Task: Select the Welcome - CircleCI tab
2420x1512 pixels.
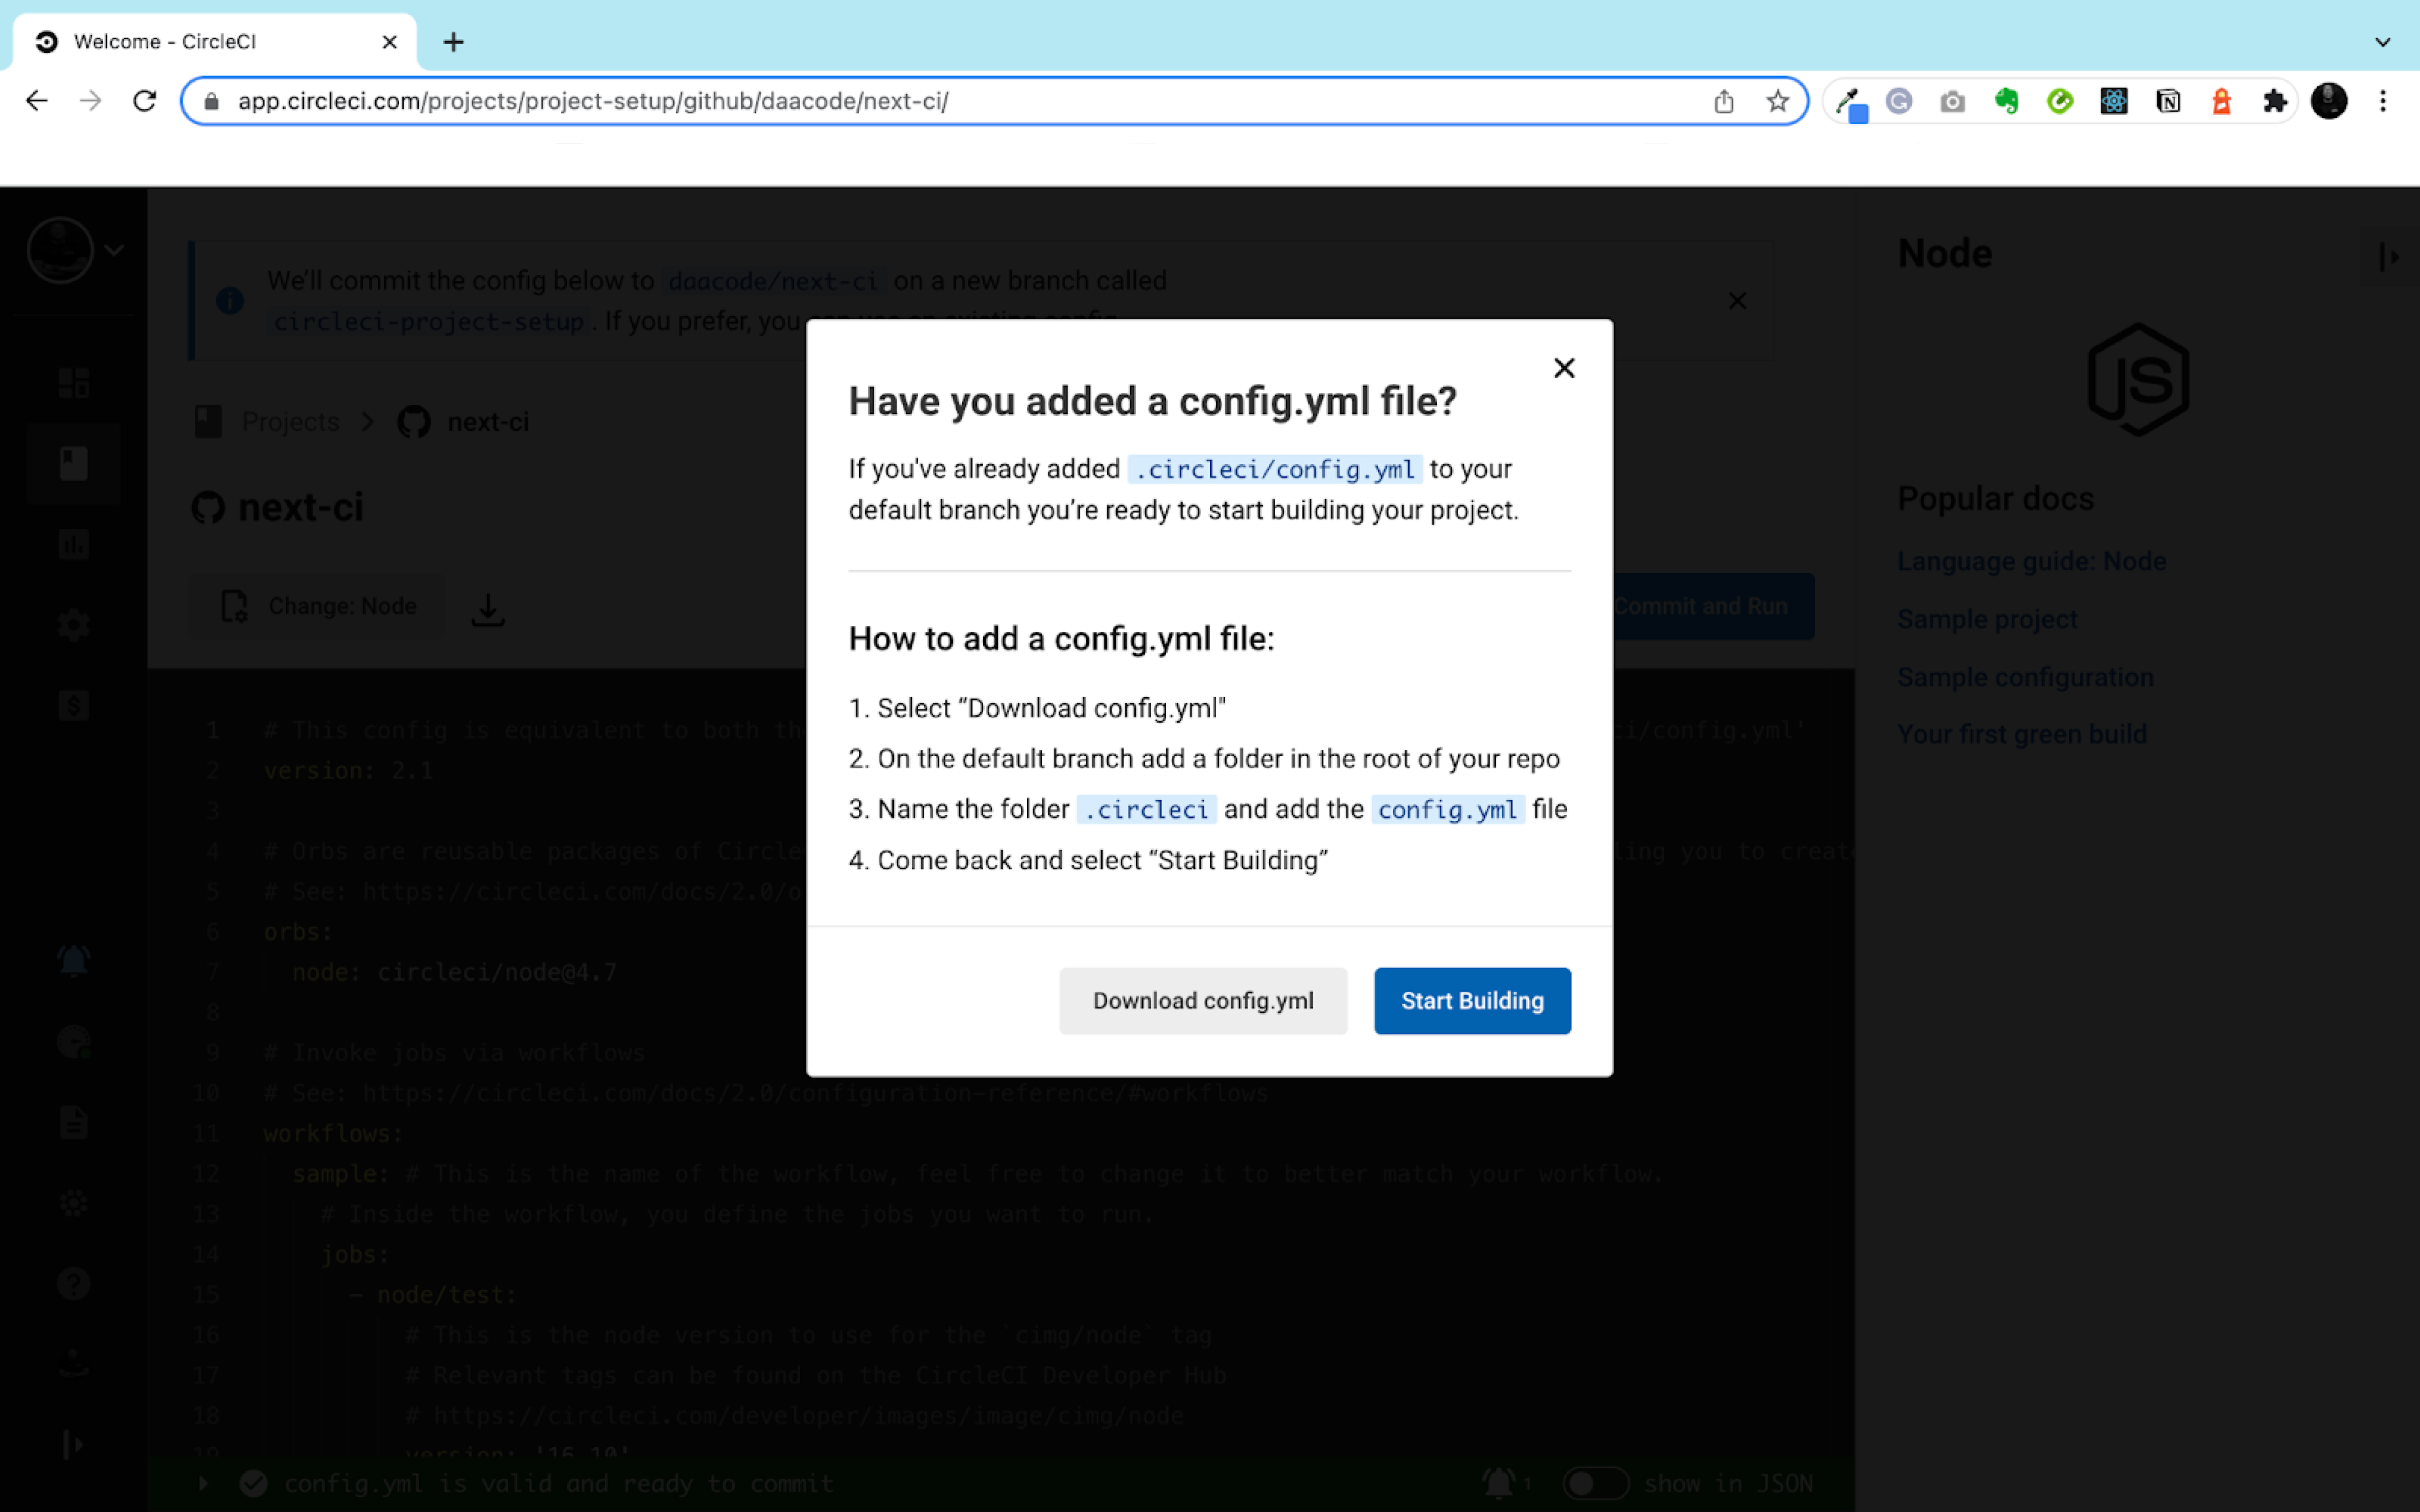Action: 200,42
